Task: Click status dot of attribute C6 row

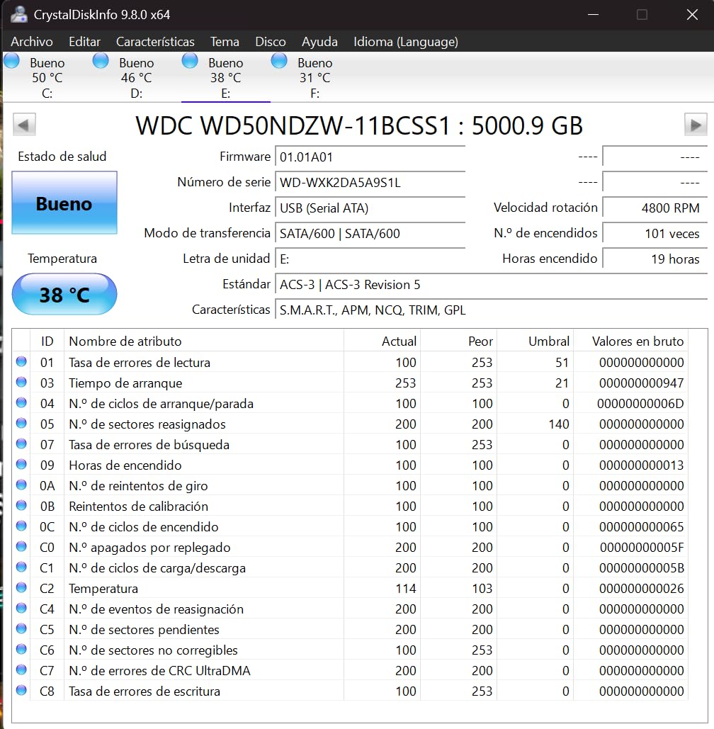Action: pos(21,649)
